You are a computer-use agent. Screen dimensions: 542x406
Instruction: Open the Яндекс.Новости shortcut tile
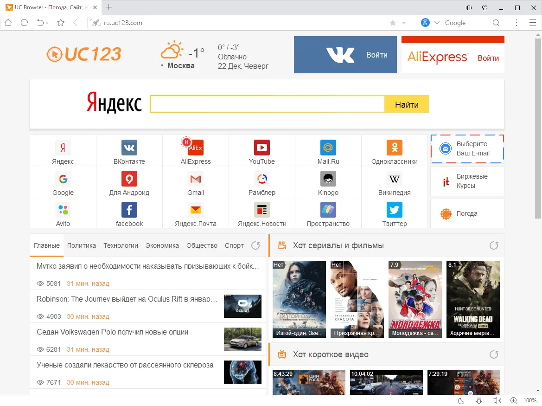[x=262, y=213]
